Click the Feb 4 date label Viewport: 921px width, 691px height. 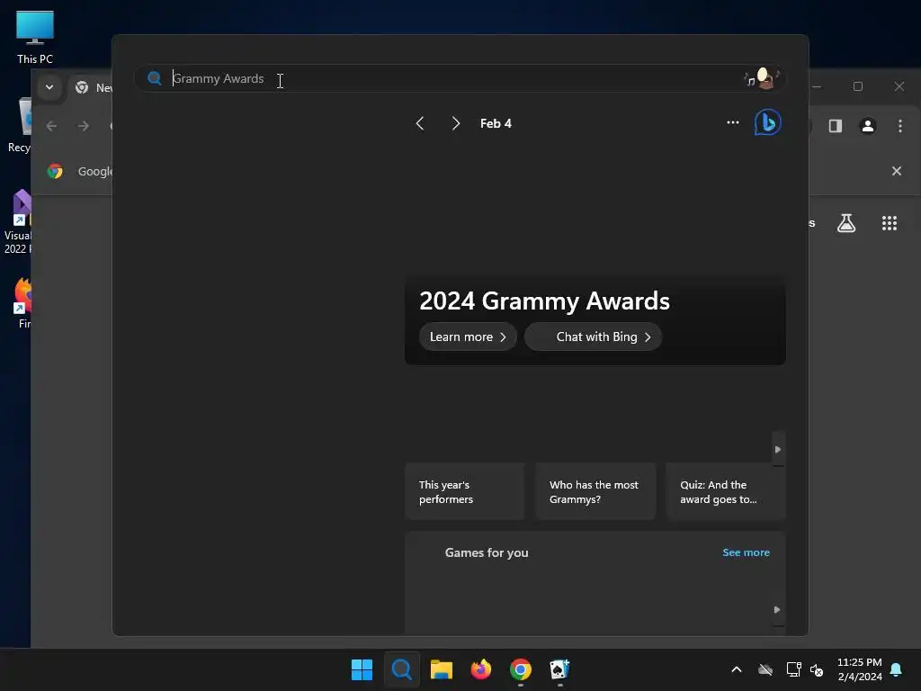pyautogui.click(x=496, y=123)
